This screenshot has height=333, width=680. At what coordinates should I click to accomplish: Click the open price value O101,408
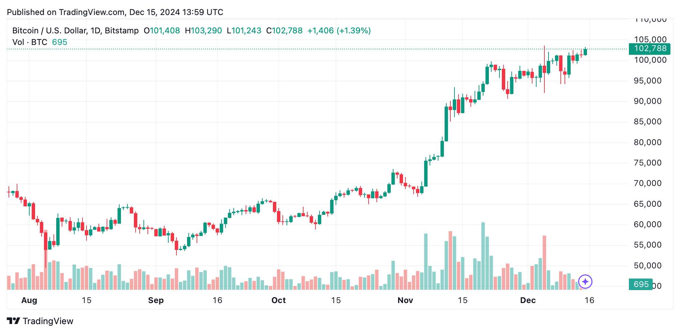point(162,31)
